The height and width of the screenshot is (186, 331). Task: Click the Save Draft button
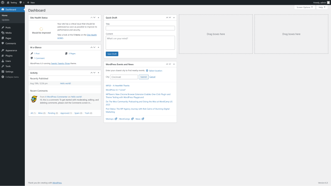[x=112, y=54]
